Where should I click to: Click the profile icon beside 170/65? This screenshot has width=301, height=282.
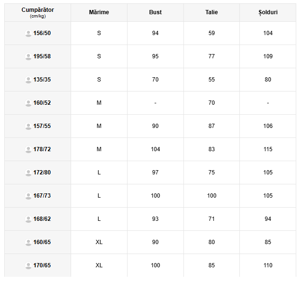click(x=28, y=265)
